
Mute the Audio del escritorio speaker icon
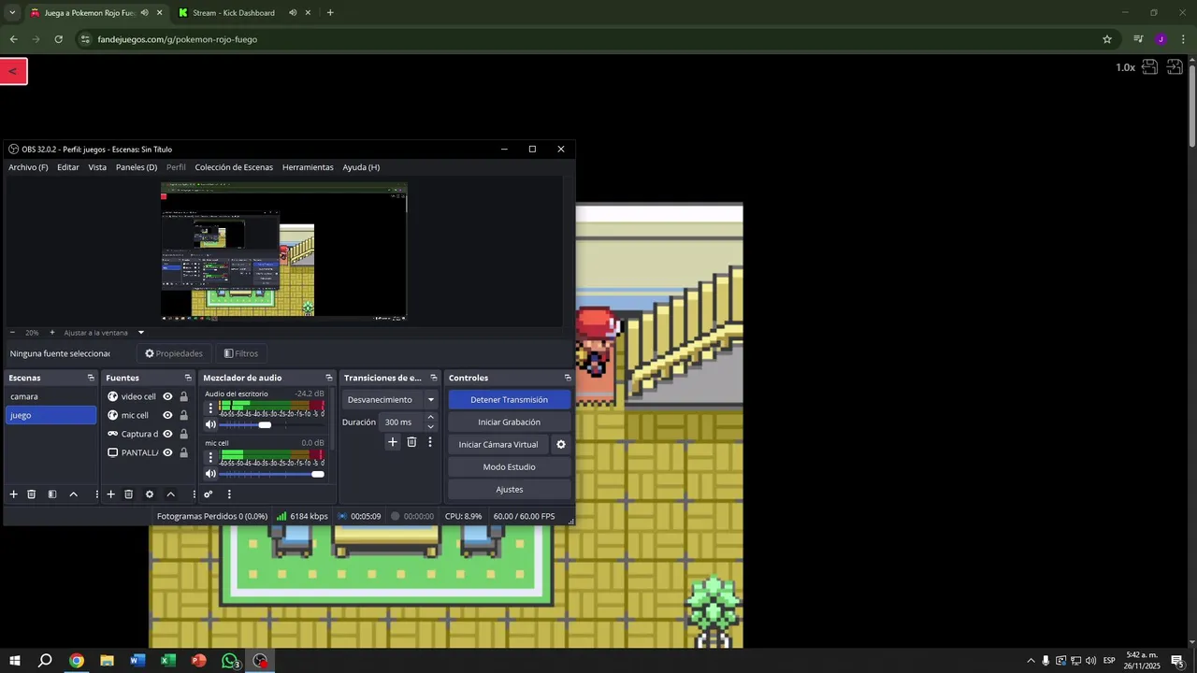tap(210, 425)
